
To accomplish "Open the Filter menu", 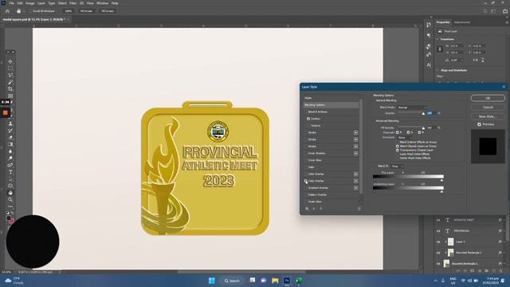I will tap(73, 3).
